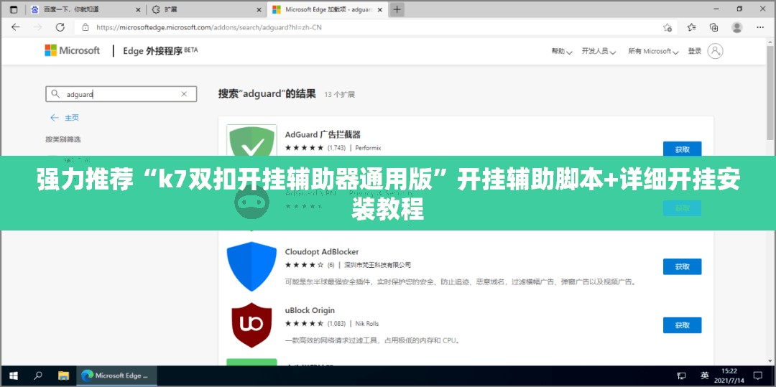The height and width of the screenshot is (387, 776).
Task: Open Edge 外接程序 home link
Action: (160, 50)
